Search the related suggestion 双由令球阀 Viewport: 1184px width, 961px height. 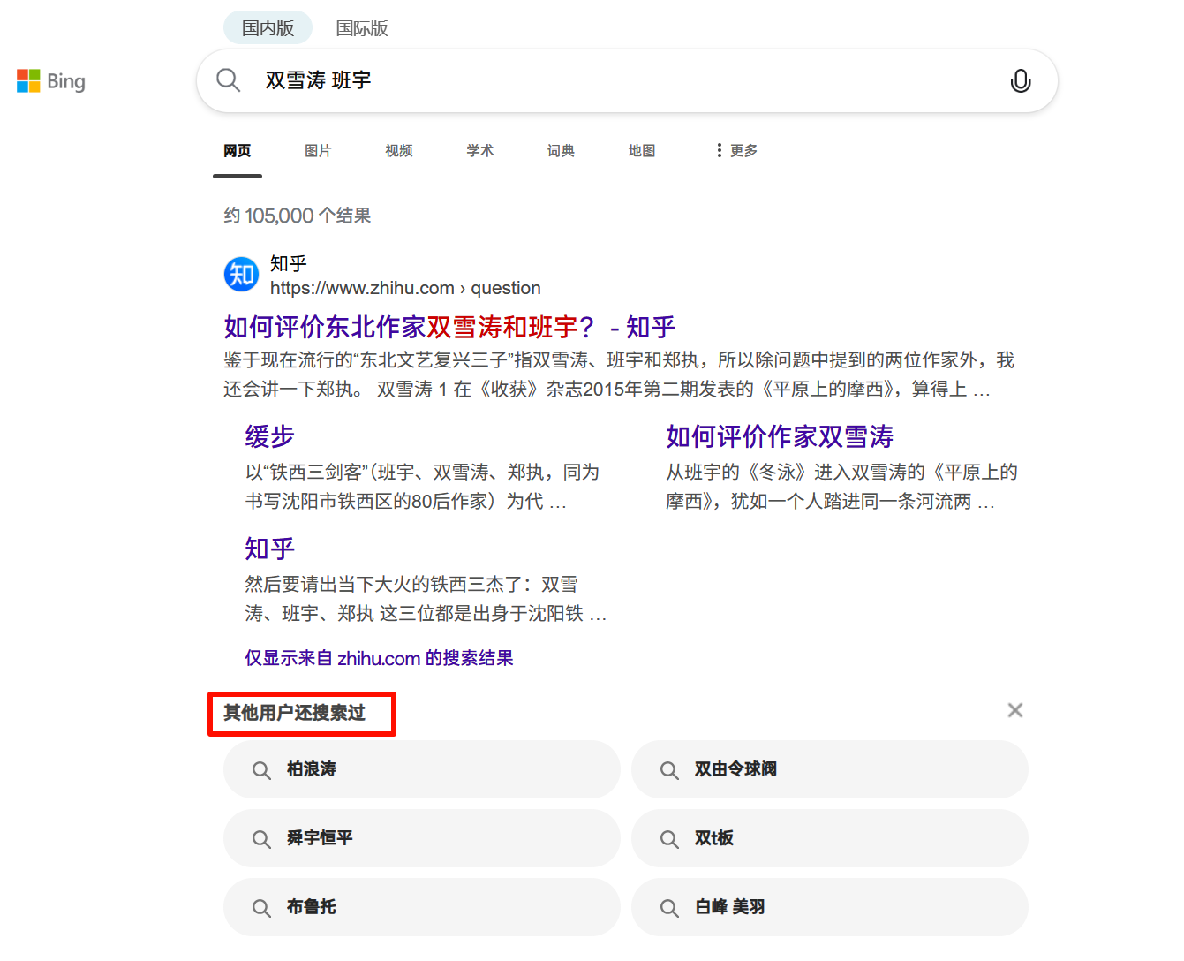coord(829,769)
